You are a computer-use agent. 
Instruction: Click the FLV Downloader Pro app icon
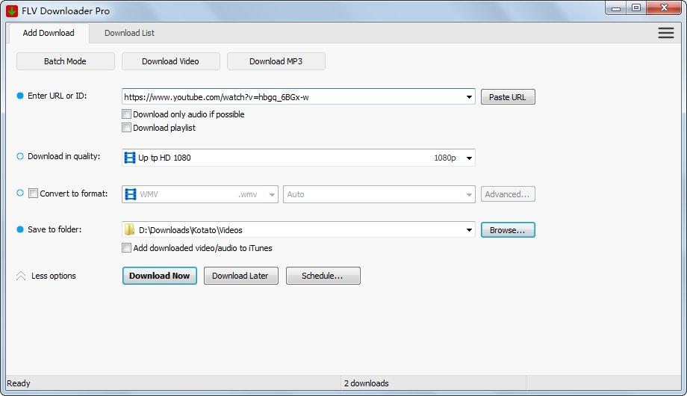(12, 10)
